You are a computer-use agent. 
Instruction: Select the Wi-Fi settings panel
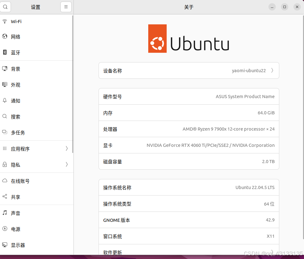[37, 22]
